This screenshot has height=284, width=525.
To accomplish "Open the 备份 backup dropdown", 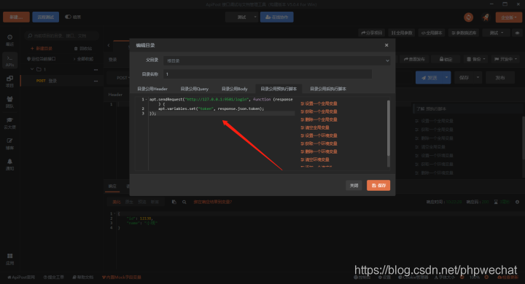I will click(476, 59).
